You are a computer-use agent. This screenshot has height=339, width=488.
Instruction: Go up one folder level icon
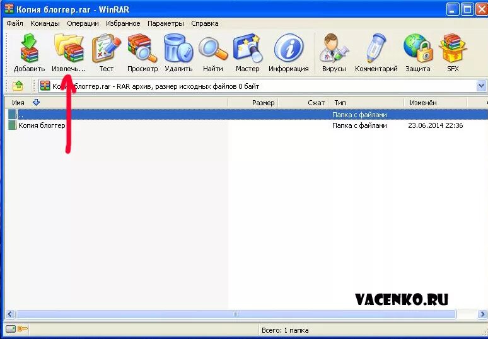coord(18,86)
